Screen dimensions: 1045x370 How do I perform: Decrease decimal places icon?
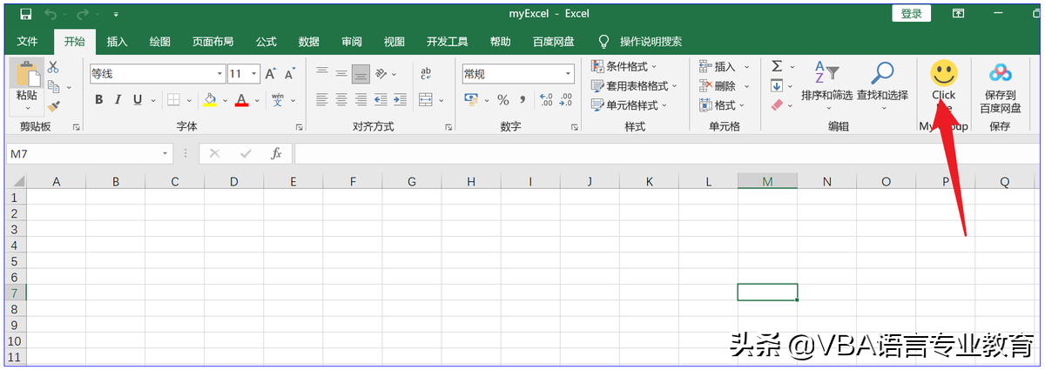tap(566, 100)
